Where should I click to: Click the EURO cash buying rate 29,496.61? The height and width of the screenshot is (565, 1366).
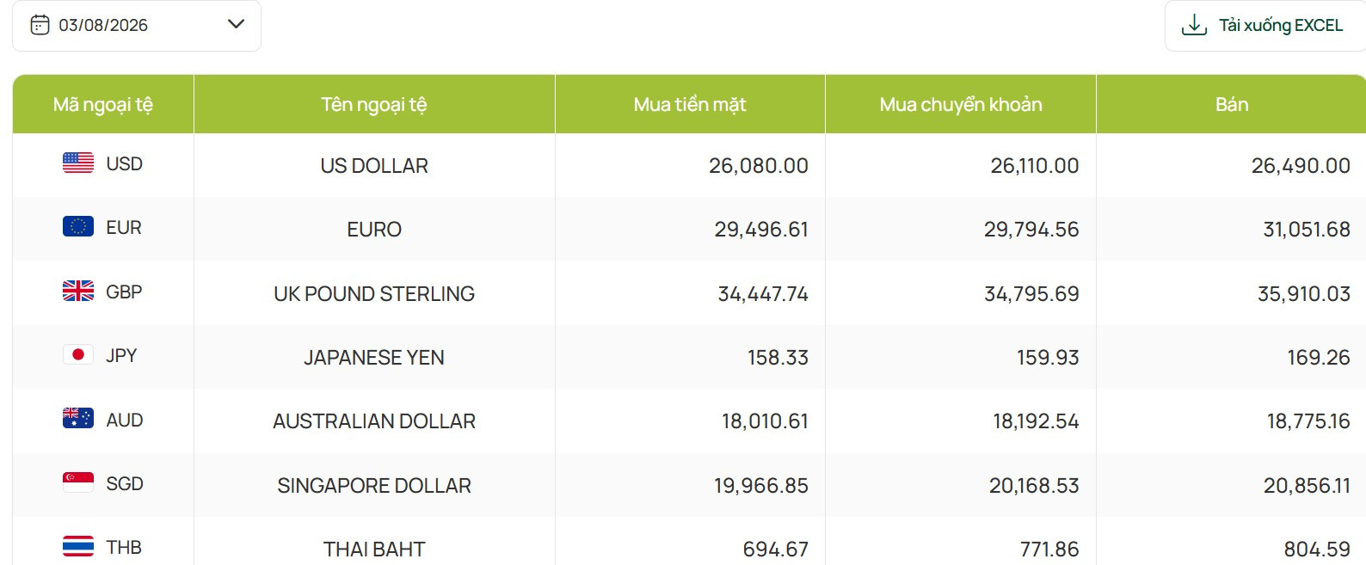coord(761,230)
